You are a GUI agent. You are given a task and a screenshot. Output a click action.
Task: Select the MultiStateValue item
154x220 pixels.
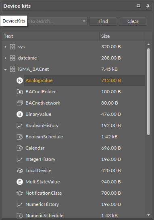tap(43, 182)
